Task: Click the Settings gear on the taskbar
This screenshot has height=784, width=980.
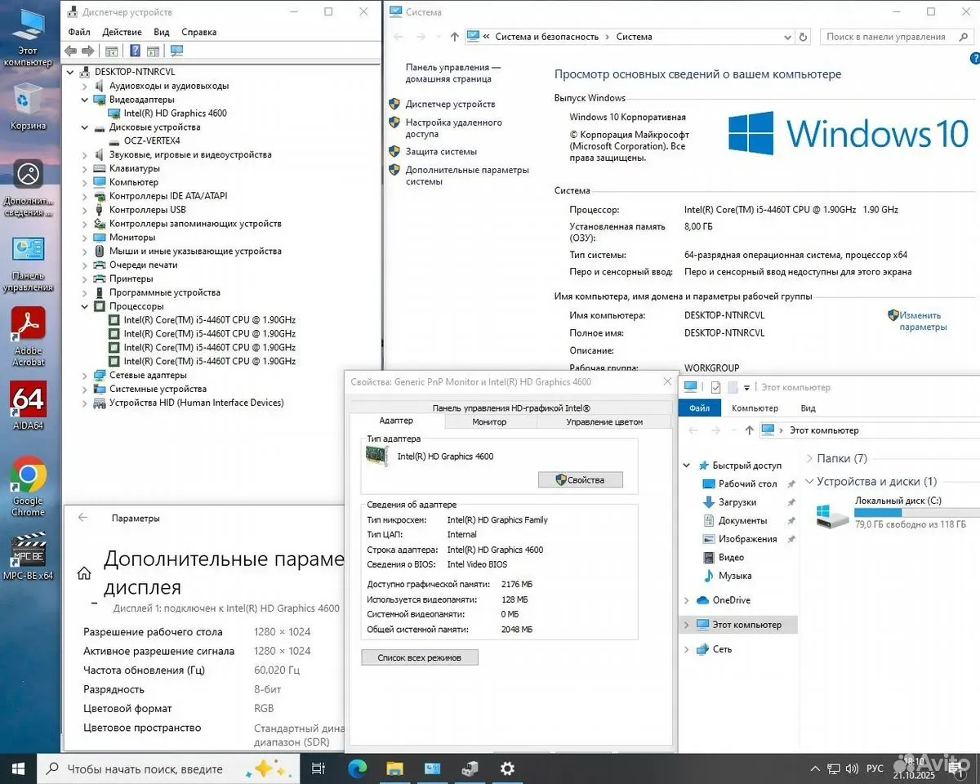Action: pos(507,768)
